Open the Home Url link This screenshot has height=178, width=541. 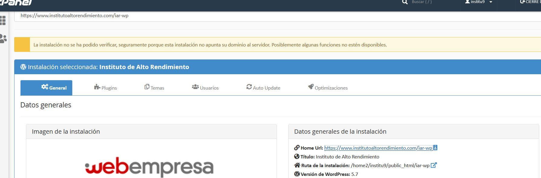coord(378,148)
